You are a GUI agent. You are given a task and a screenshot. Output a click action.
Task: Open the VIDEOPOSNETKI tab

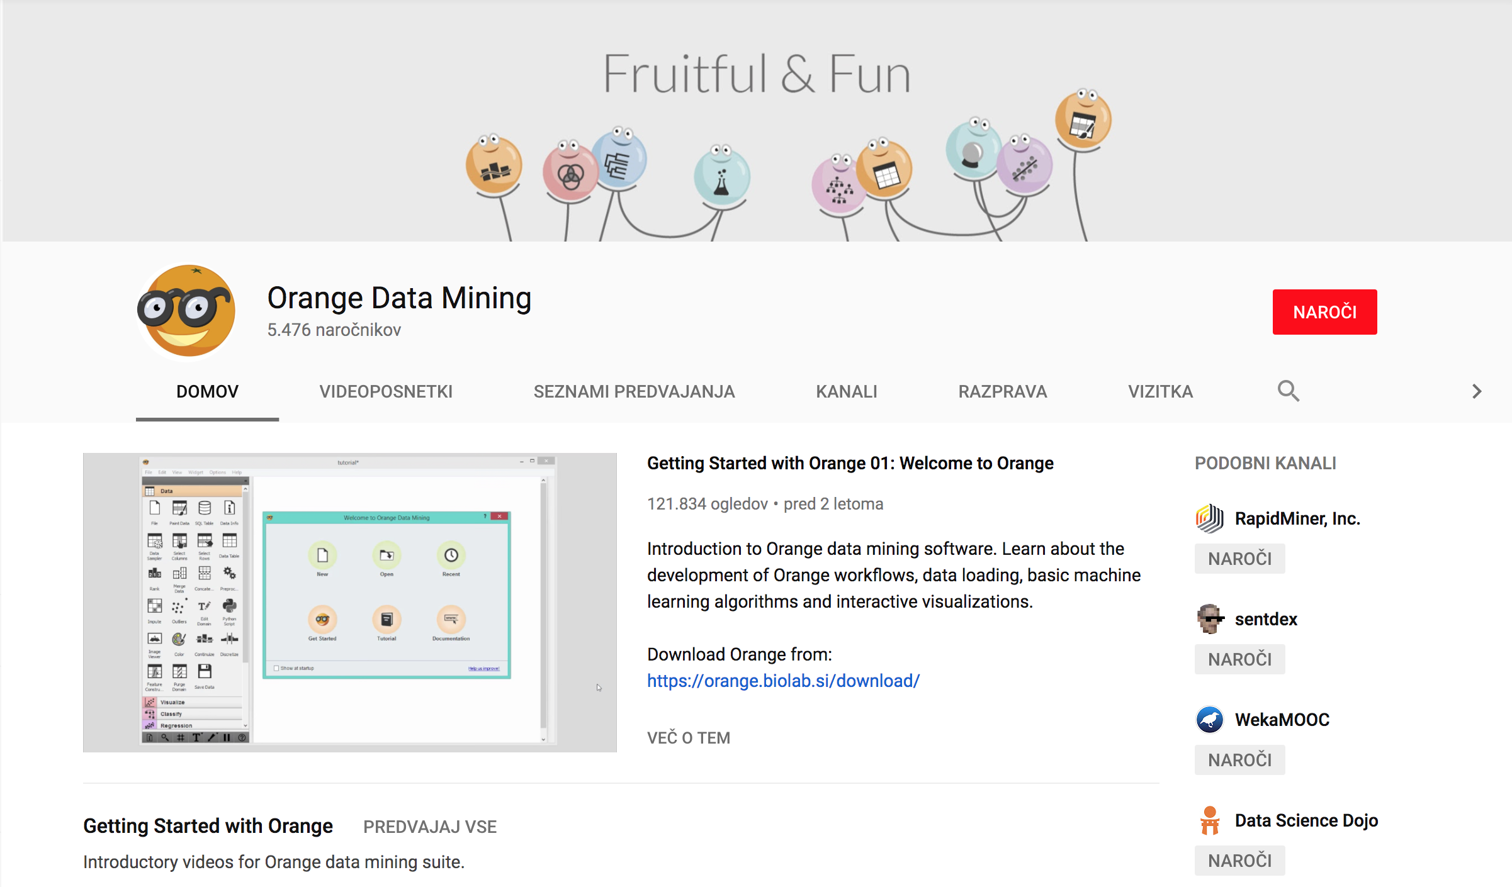coord(386,391)
